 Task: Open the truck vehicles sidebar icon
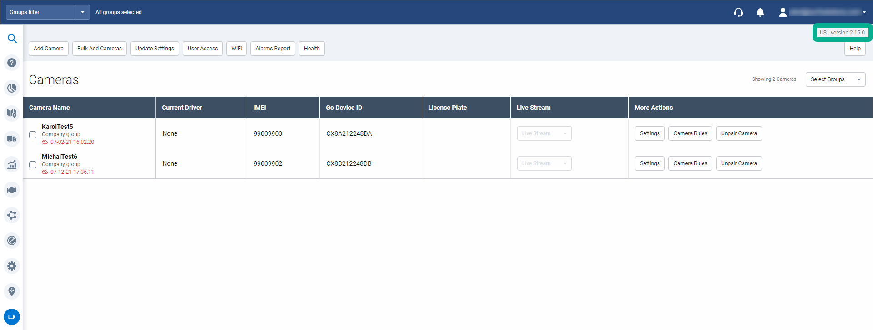[x=12, y=139]
